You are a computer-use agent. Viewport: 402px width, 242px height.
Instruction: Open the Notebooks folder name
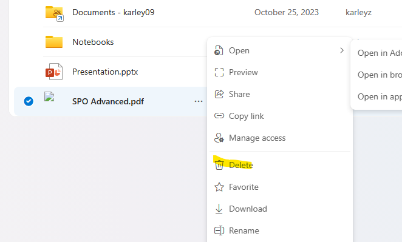(x=93, y=42)
